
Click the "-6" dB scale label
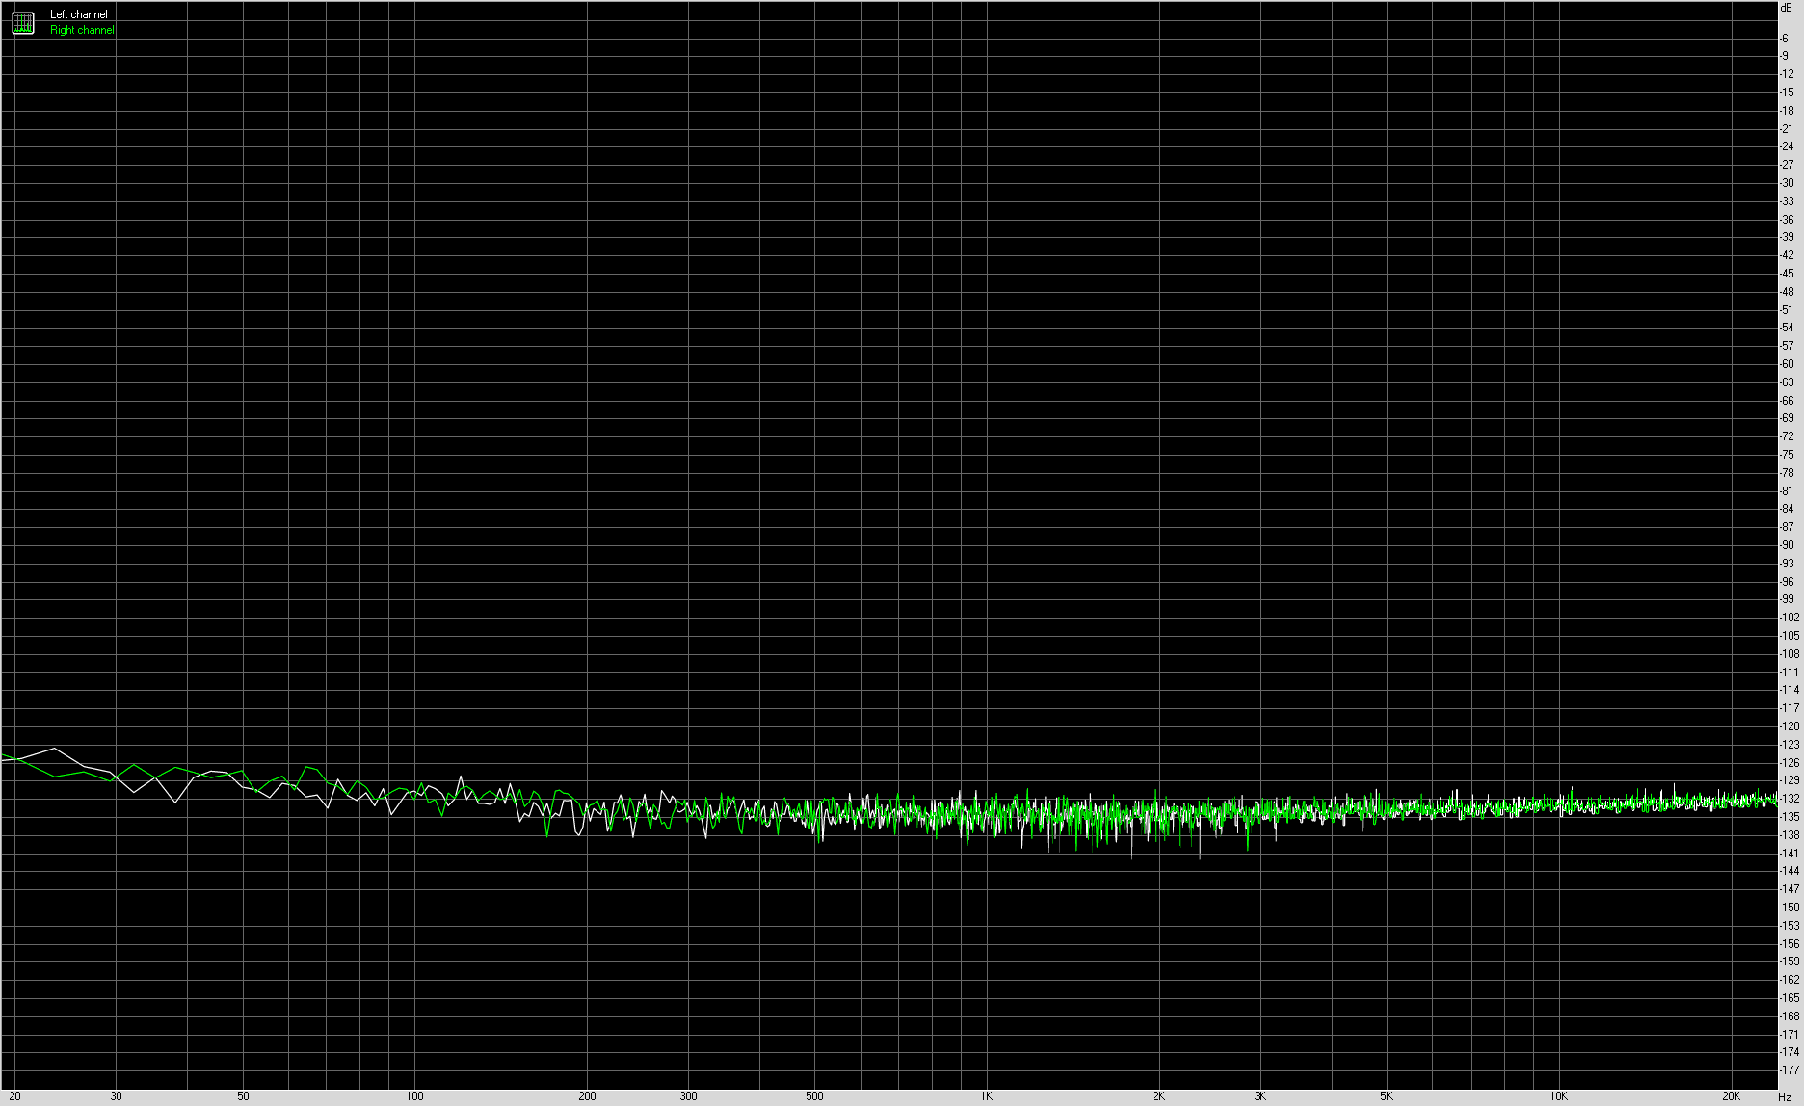click(x=1785, y=38)
